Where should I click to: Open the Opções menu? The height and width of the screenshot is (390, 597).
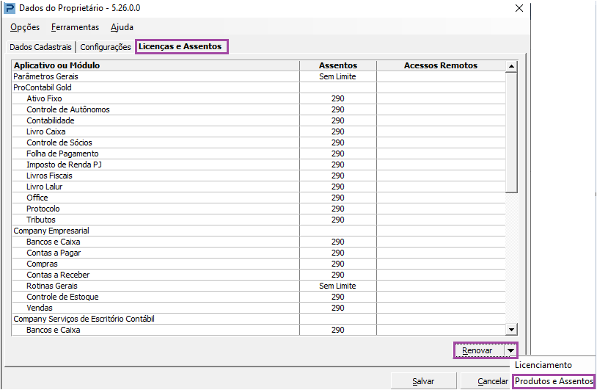pos(25,27)
